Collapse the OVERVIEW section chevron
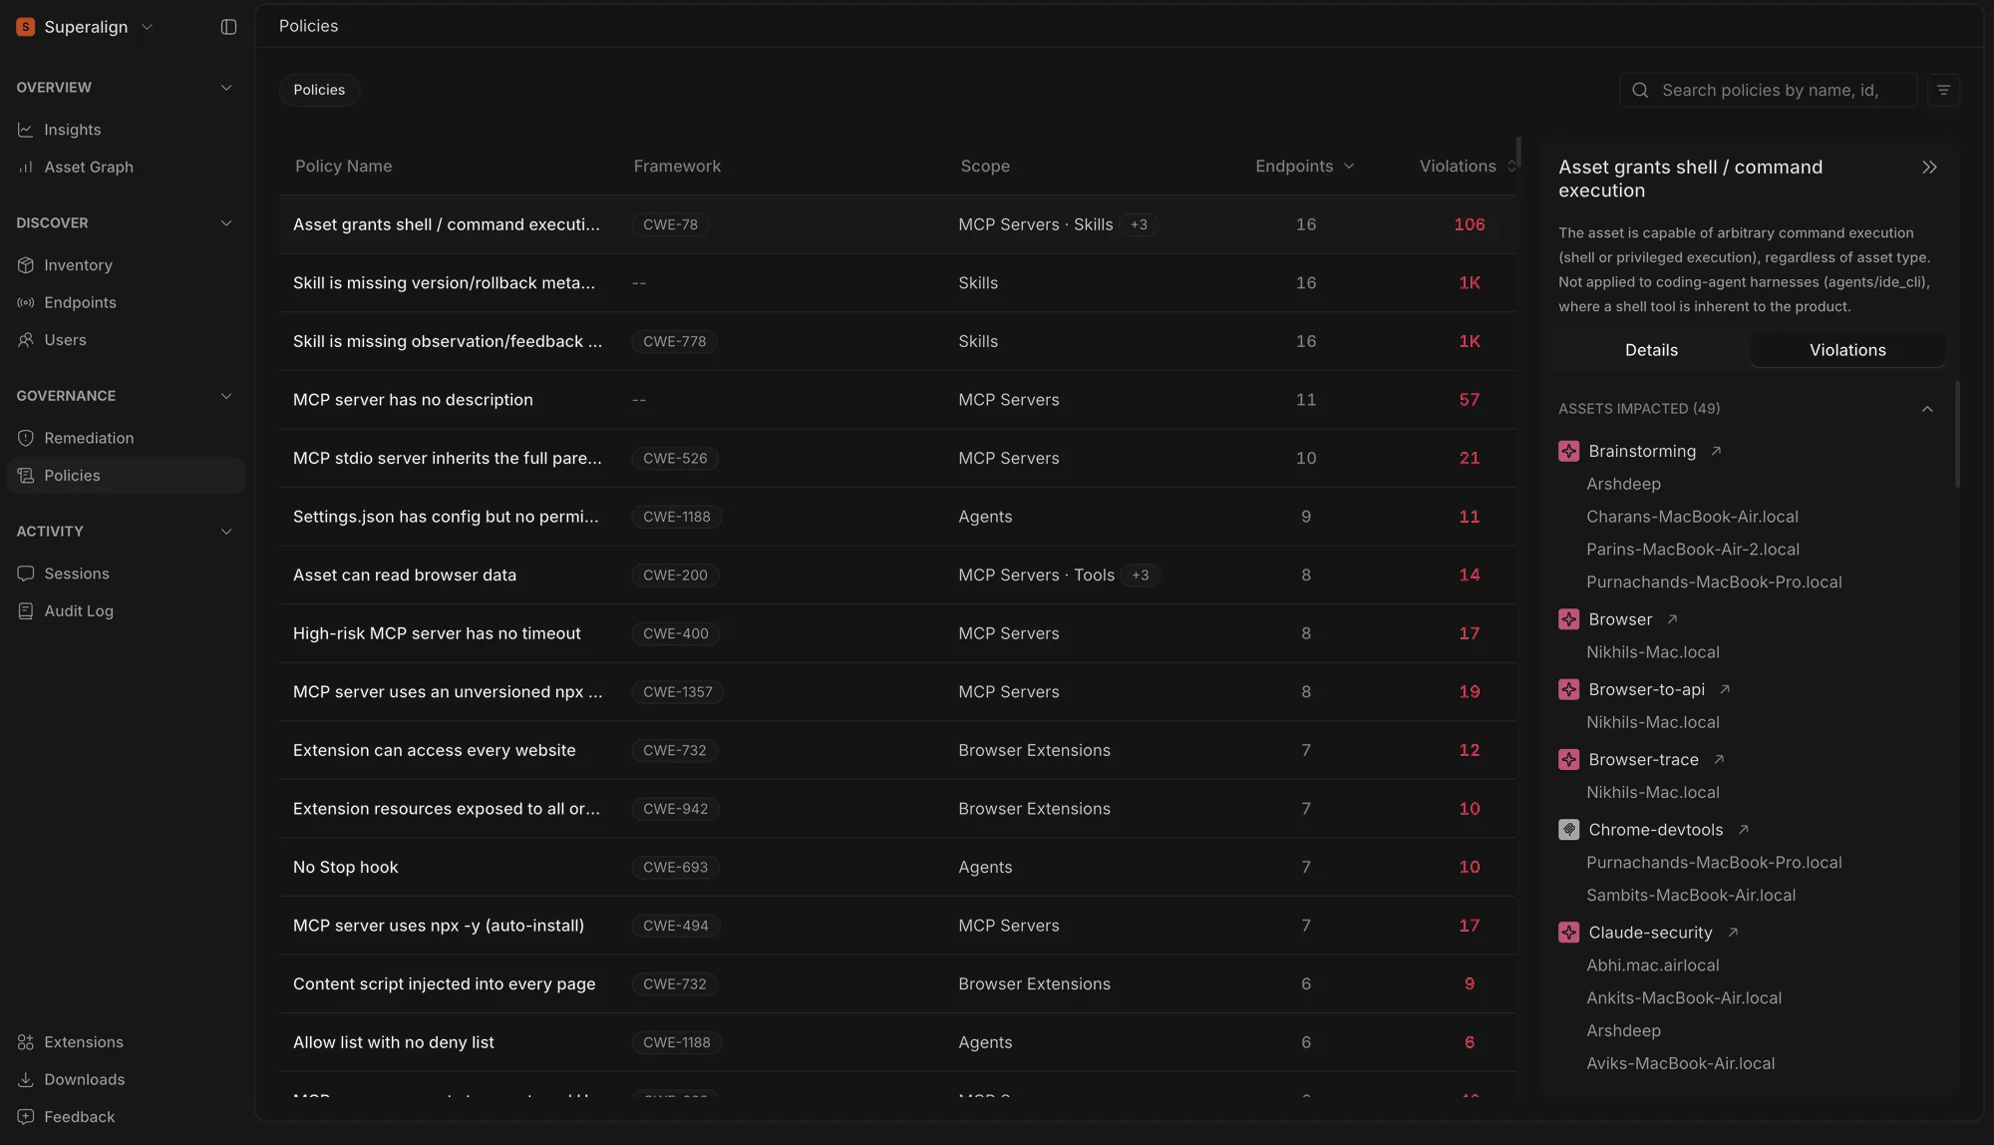Viewport: 1994px width, 1145px height. [226, 88]
